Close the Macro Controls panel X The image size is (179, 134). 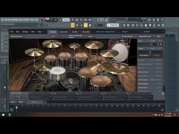[x=163, y=94]
